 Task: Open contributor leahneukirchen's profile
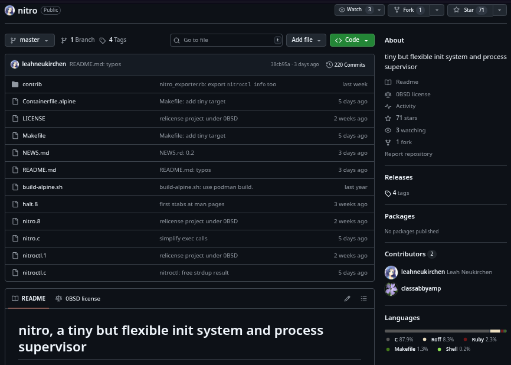[422, 272]
